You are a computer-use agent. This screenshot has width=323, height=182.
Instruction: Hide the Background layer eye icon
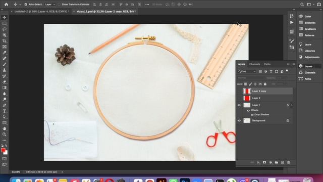[x=239, y=121]
